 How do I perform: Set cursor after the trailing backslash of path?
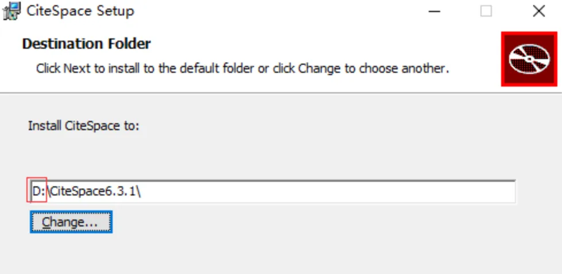142,191
